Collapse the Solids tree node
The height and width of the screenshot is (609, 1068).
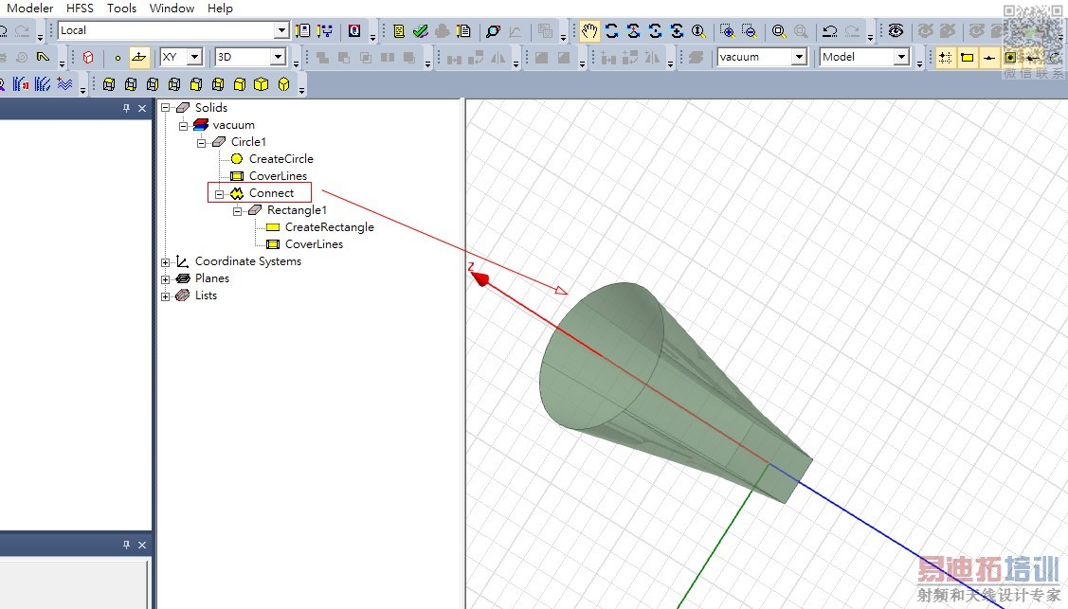166,108
